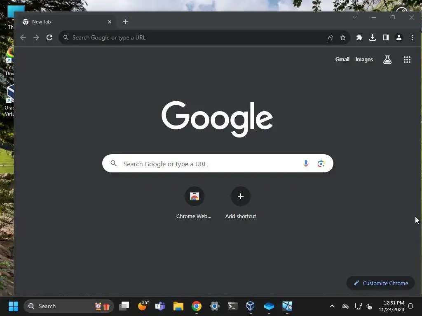Open the terminal icon in the taskbar
422x316 pixels.
232,306
